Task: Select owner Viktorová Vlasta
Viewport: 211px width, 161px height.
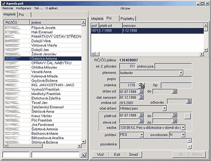Action: 43,45
